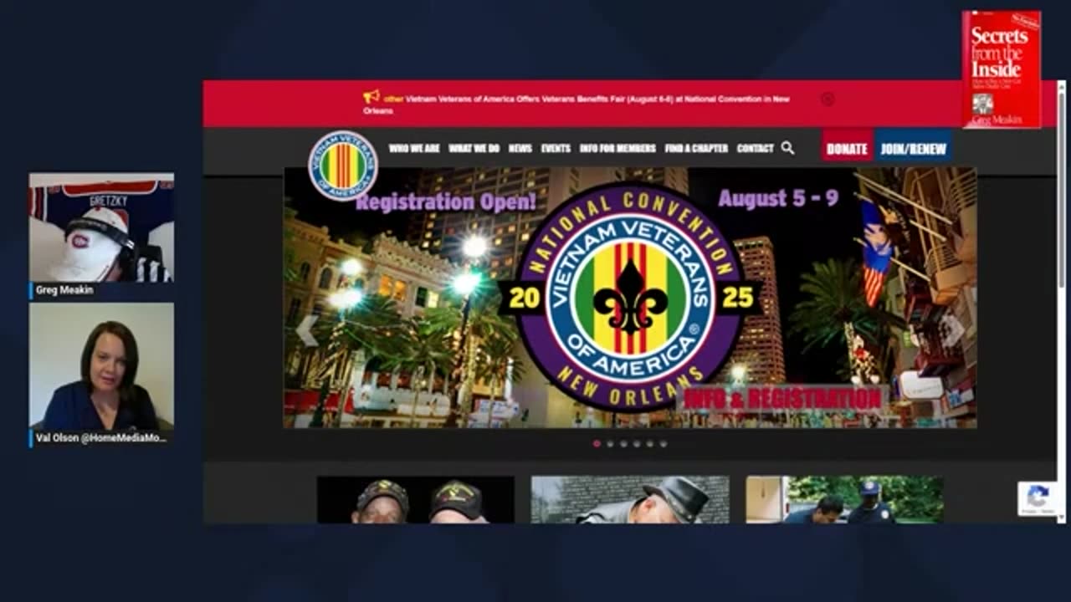This screenshot has width=1071, height=602.
Task: Open the veteran at memorial wall thumbnail
Action: pyautogui.click(x=630, y=500)
